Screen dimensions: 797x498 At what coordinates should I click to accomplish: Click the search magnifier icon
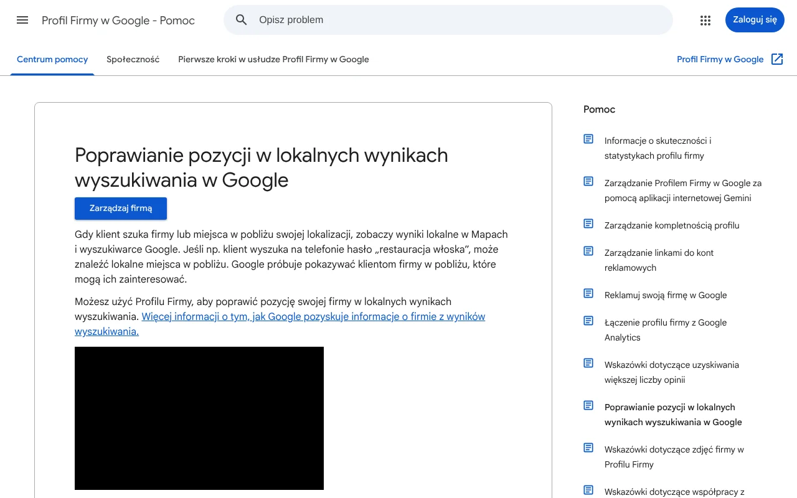242,20
